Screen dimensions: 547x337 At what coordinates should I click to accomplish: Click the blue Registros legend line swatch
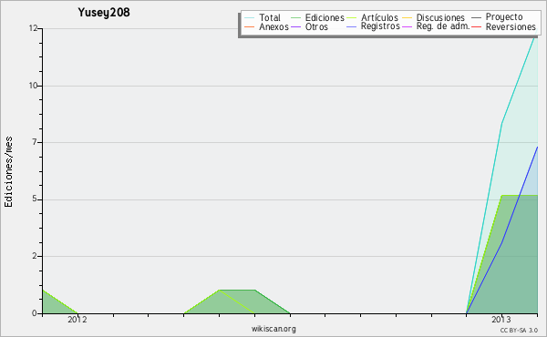(351, 26)
